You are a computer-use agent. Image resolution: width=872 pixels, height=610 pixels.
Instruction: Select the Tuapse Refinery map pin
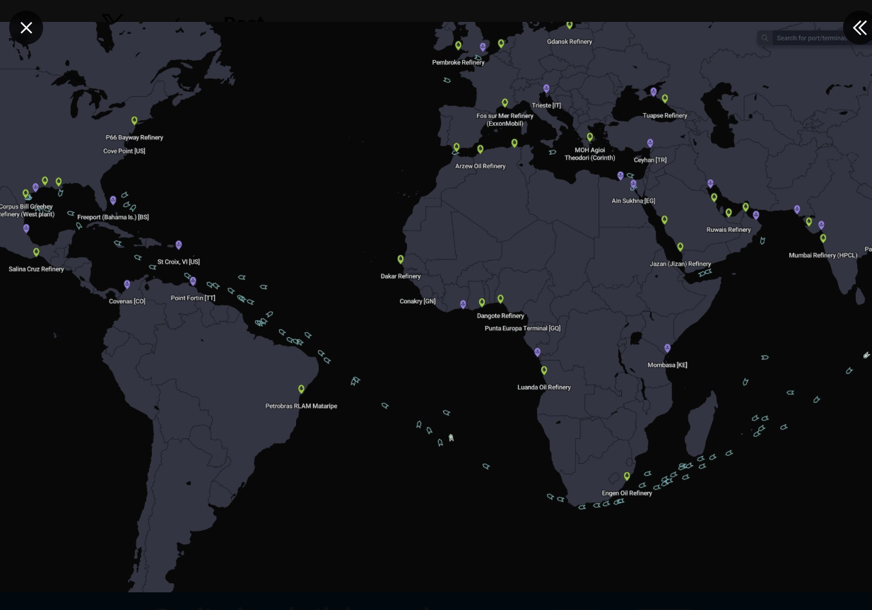[665, 99]
